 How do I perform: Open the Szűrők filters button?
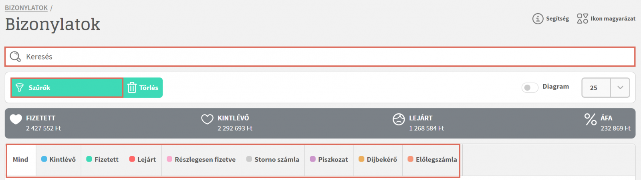tap(67, 87)
